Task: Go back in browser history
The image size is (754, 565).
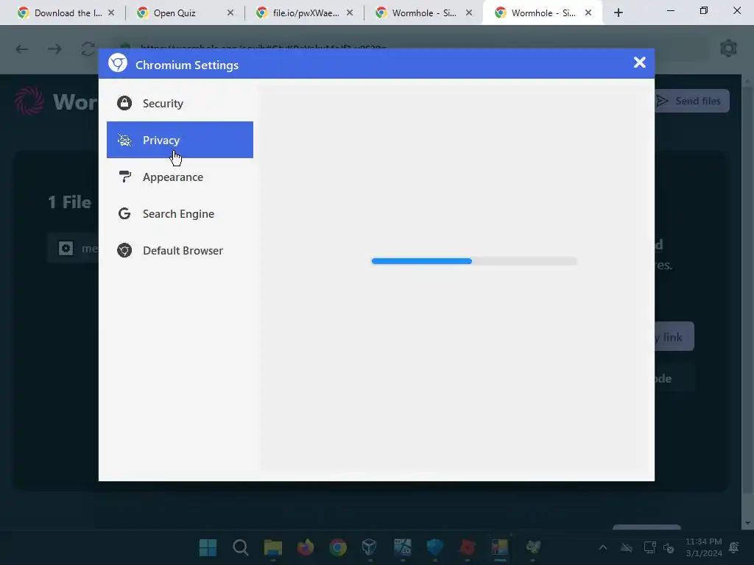Action: pyautogui.click(x=22, y=49)
